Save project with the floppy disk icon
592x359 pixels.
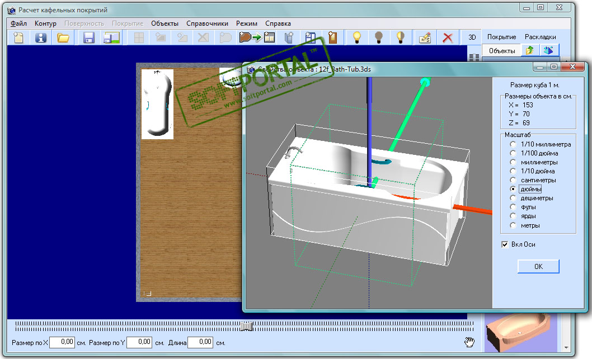pos(89,37)
